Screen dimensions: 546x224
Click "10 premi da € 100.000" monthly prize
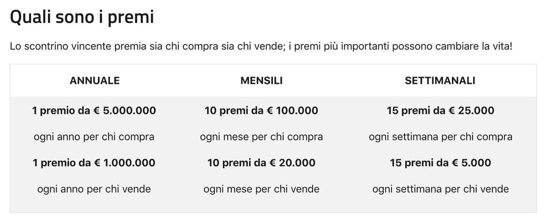[x=261, y=111]
